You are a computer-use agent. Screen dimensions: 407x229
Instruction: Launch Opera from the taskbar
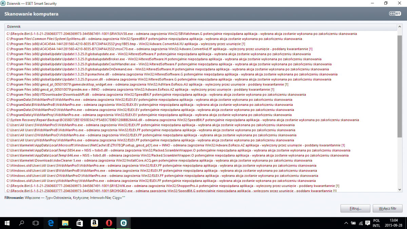pyautogui.click(x=109, y=223)
